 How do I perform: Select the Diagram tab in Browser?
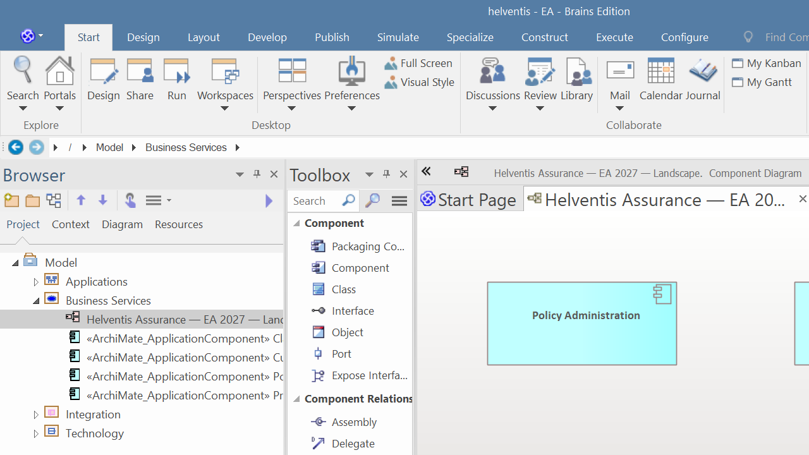[x=122, y=224]
